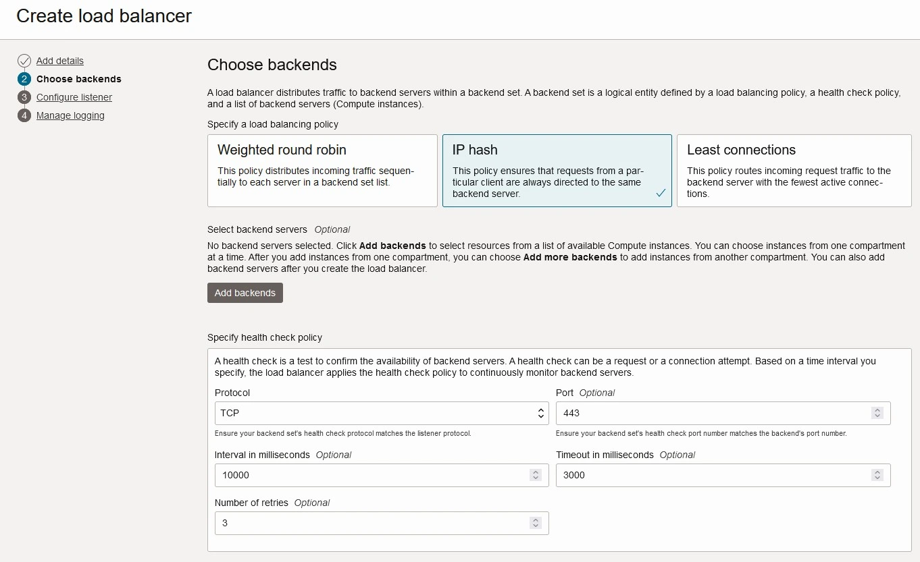Click the Port input field showing 443
920x562 pixels.
pyautogui.click(x=716, y=413)
